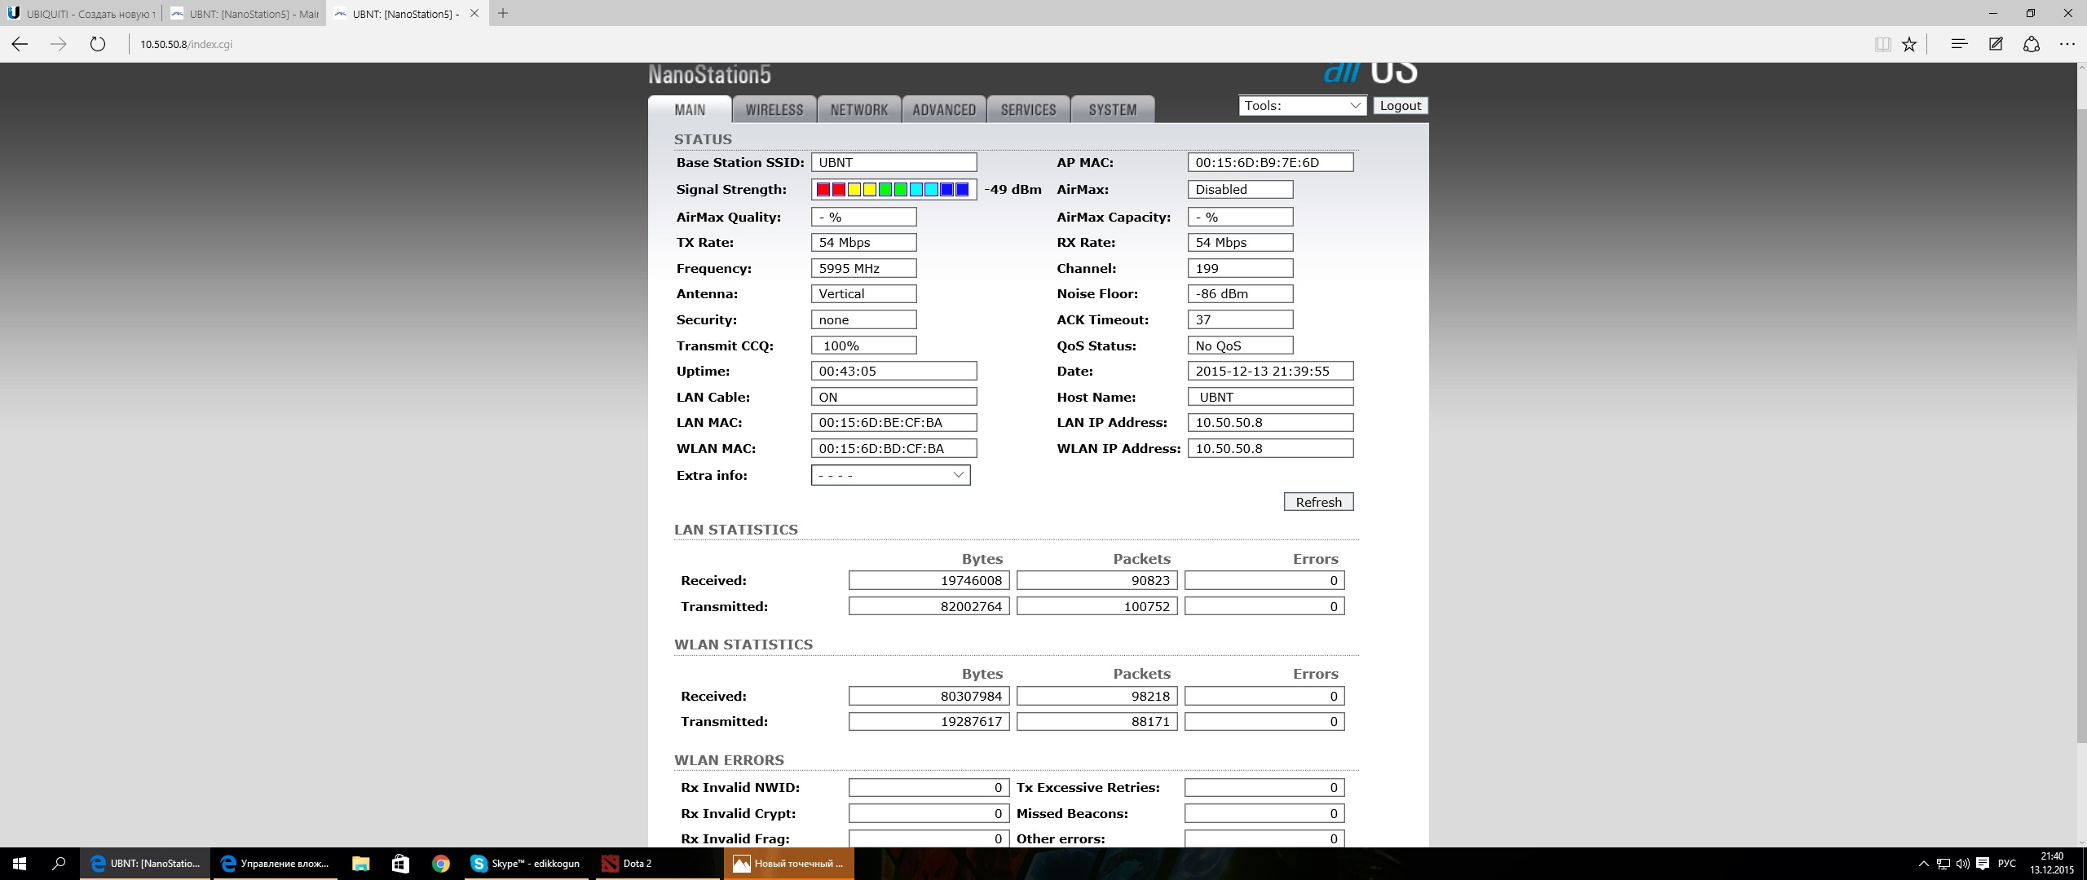Open the Edge Hub panel
Image resolution: width=2087 pixels, height=880 pixels.
coord(1959,44)
